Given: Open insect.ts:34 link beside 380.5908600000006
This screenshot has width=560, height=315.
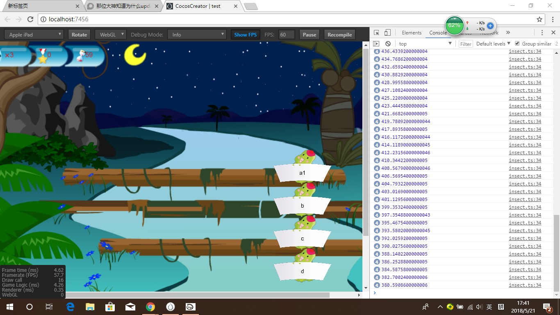Looking at the screenshot, I should tap(525, 285).
